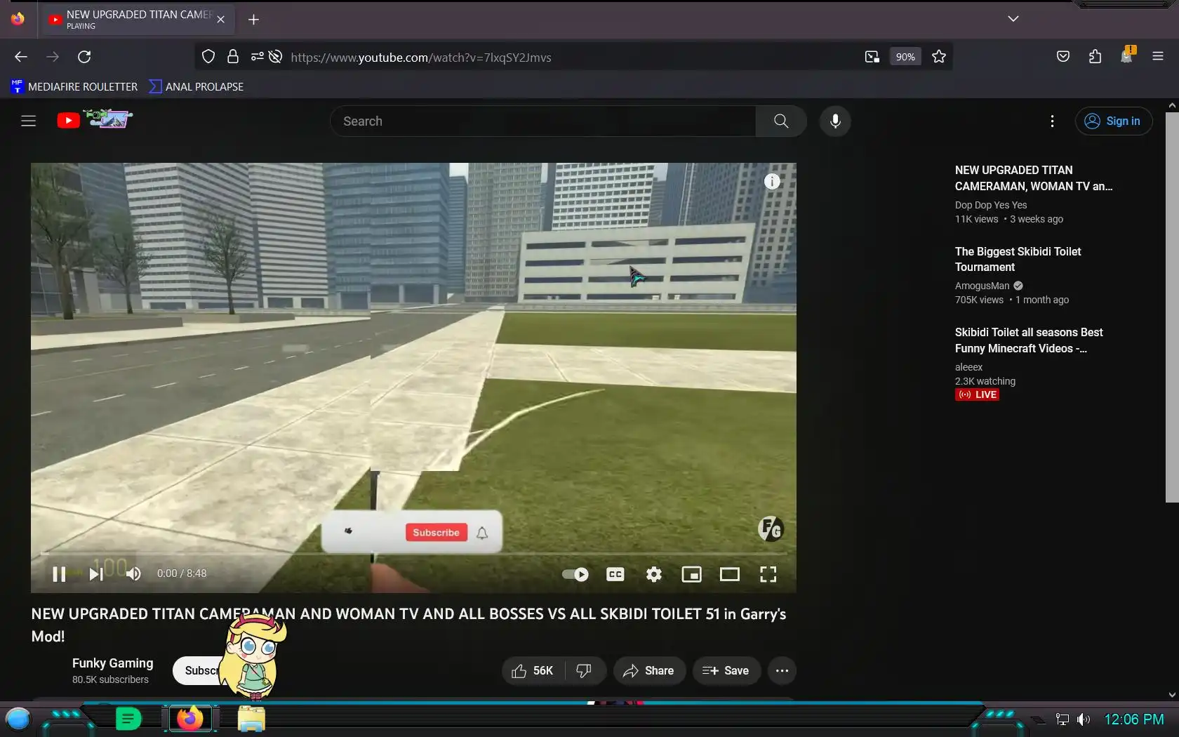Open recommended 'NEW UPGRADED TITAN CAMERAMAN' video
This screenshot has width=1179, height=737.
coord(1034,178)
